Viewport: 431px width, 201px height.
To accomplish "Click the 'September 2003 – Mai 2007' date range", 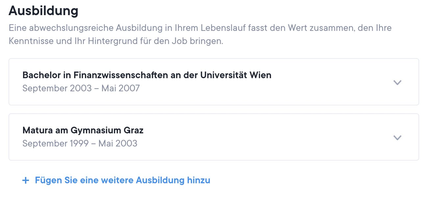I will click(81, 88).
